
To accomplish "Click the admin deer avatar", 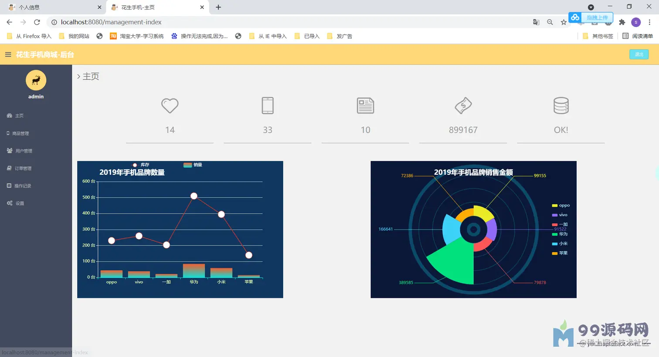I will point(36,80).
